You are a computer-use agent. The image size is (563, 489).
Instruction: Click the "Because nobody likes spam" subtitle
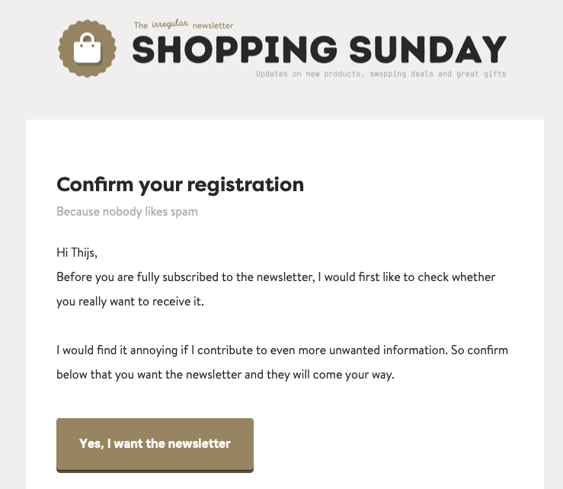click(127, 211)
